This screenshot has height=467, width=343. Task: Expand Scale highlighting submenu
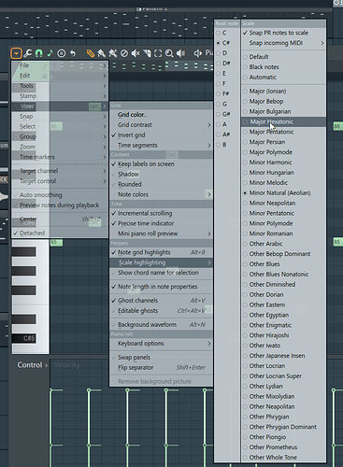pyautogui.click(x=161, y=262)
